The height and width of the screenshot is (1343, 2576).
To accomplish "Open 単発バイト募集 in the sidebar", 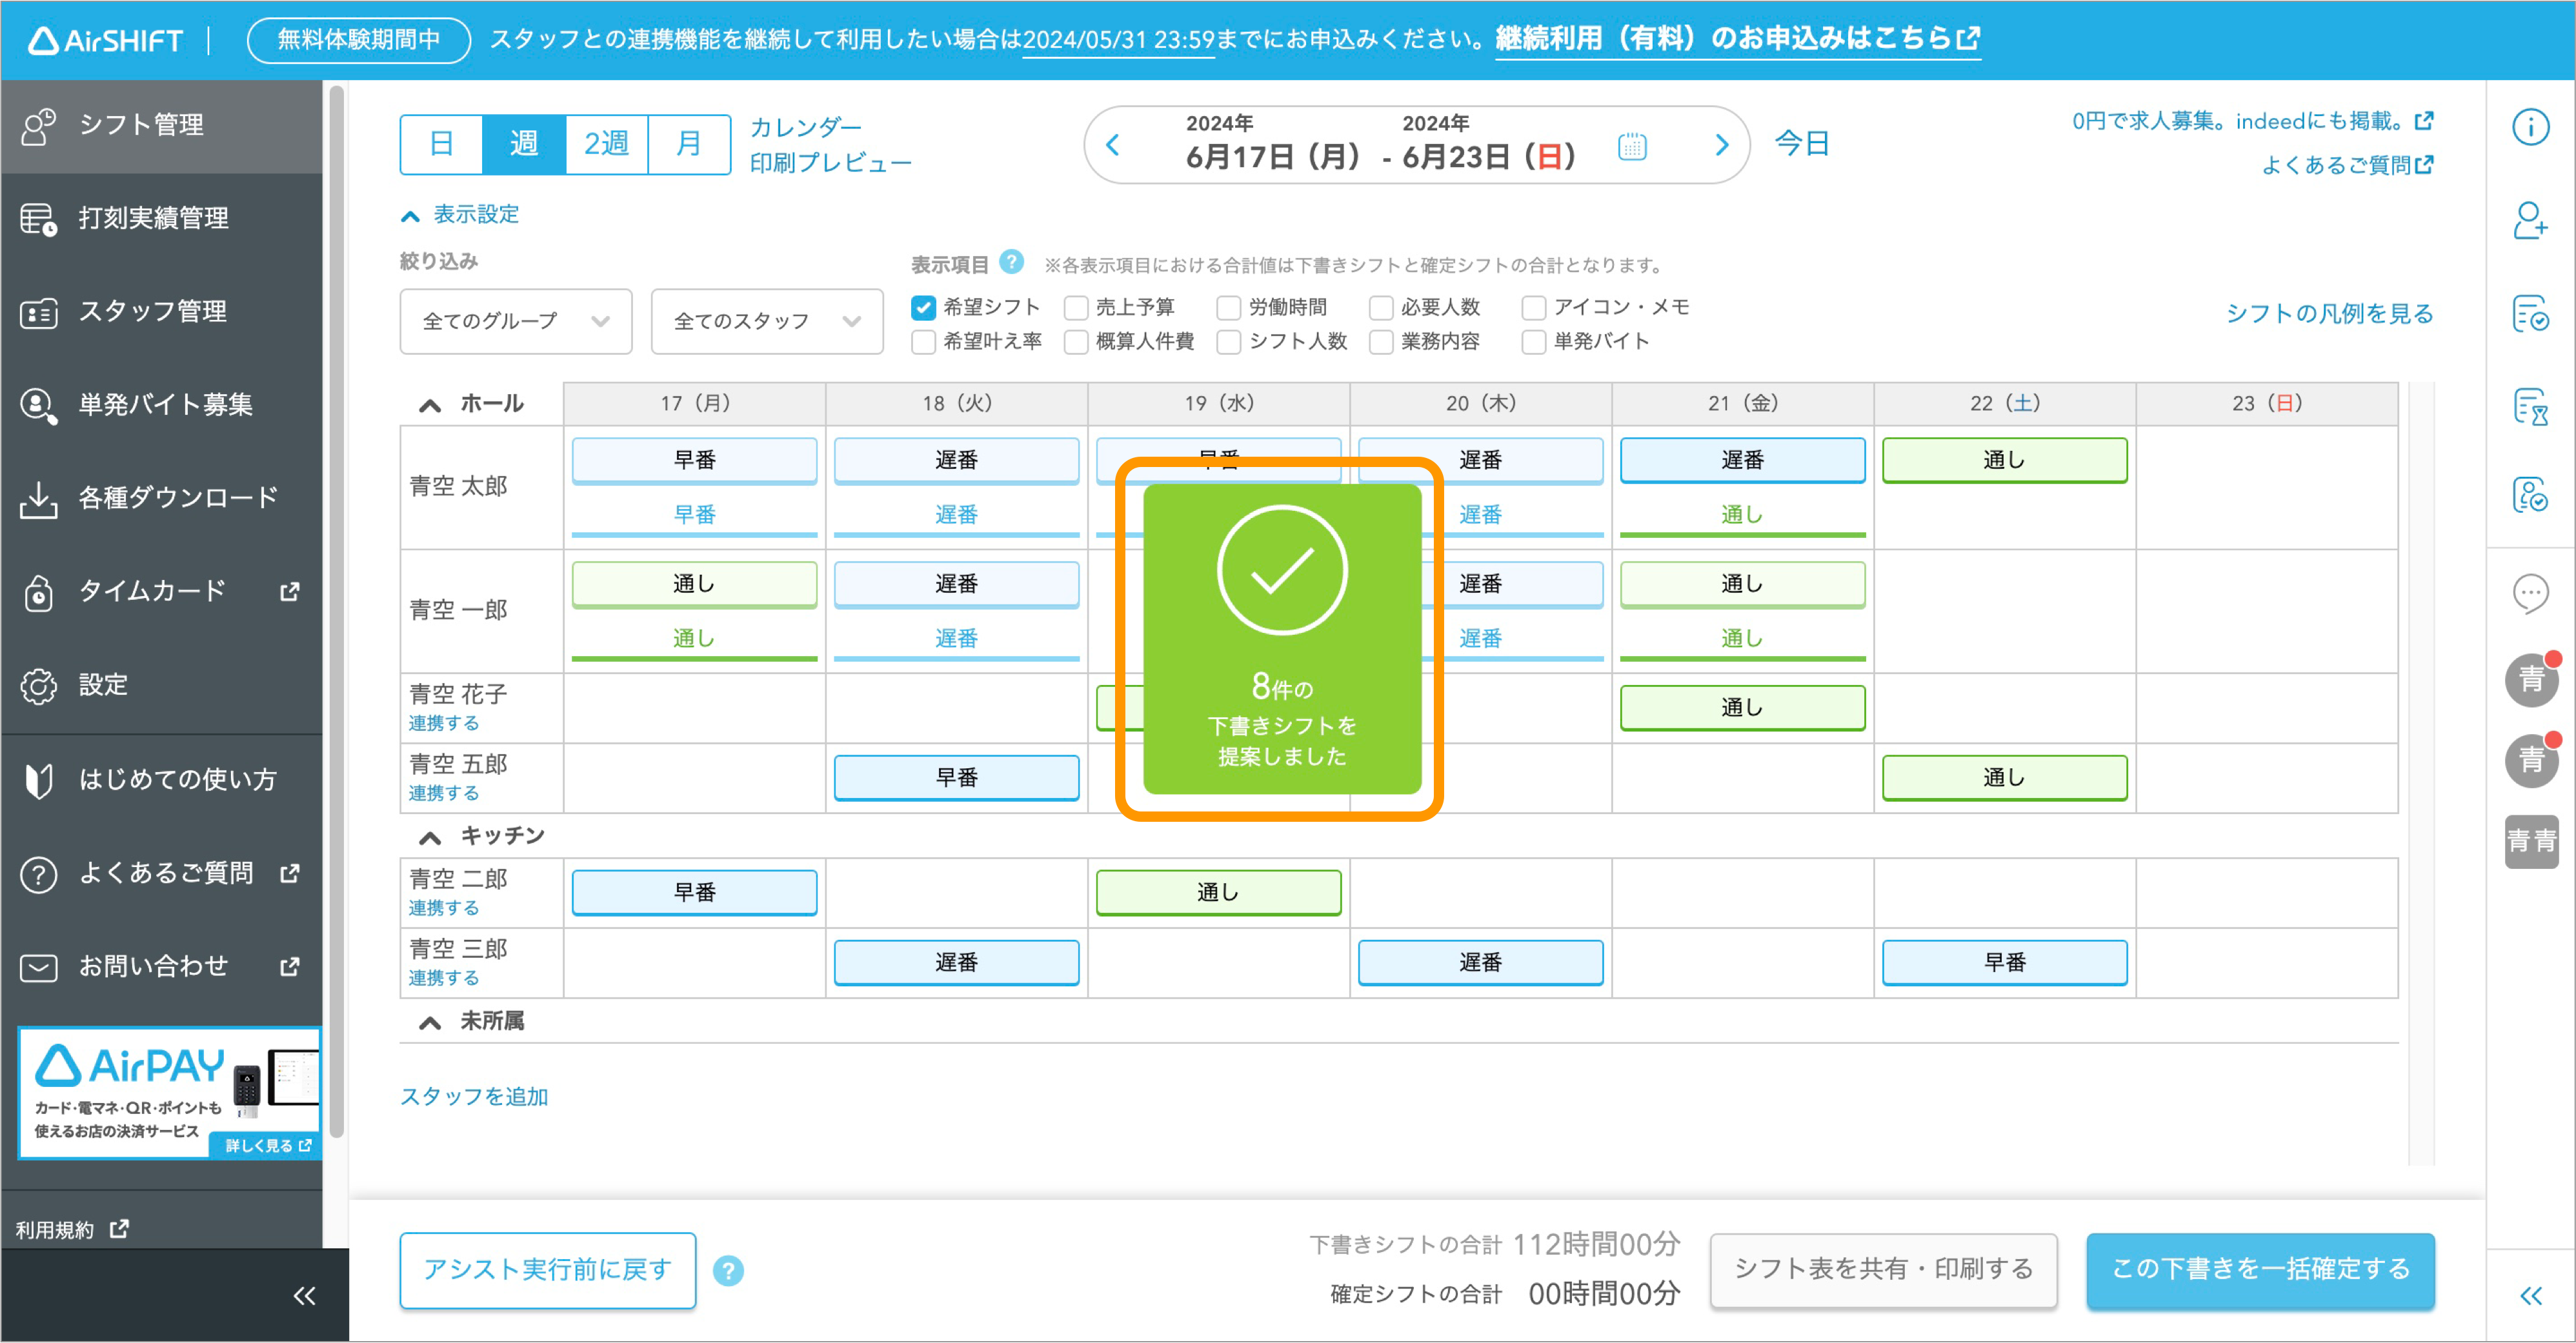I will tap(162, 405).
